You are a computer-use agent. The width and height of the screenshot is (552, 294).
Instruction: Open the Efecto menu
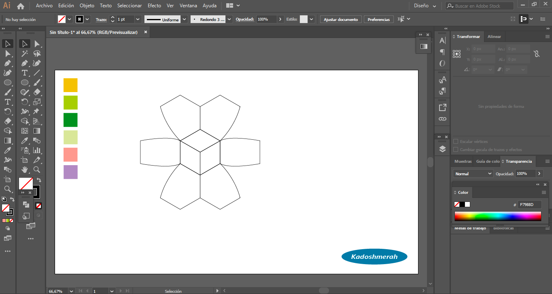154,6
